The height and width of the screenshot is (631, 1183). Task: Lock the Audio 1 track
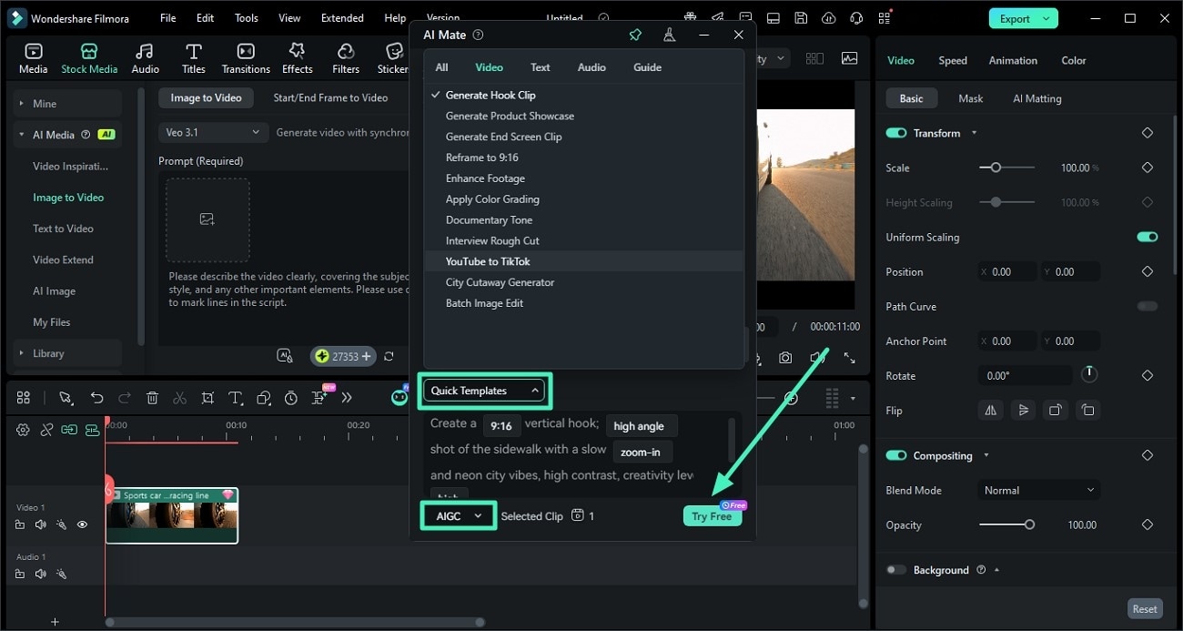tap(20, 574)
